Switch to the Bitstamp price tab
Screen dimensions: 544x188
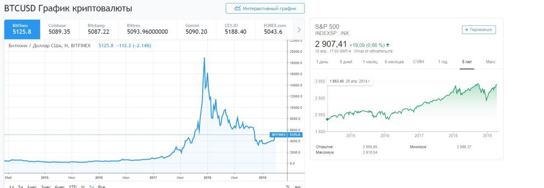99,29
